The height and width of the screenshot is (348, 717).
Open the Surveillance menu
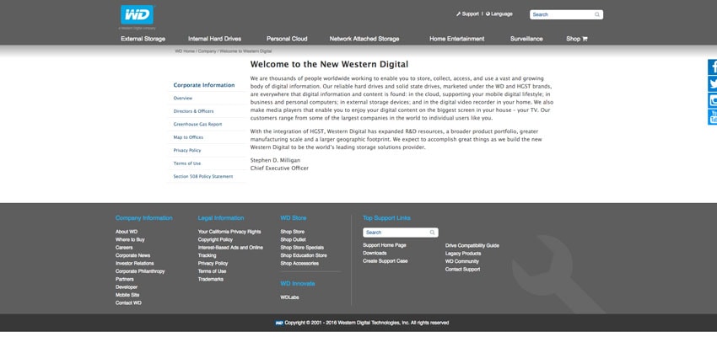(x=526, y=39)
